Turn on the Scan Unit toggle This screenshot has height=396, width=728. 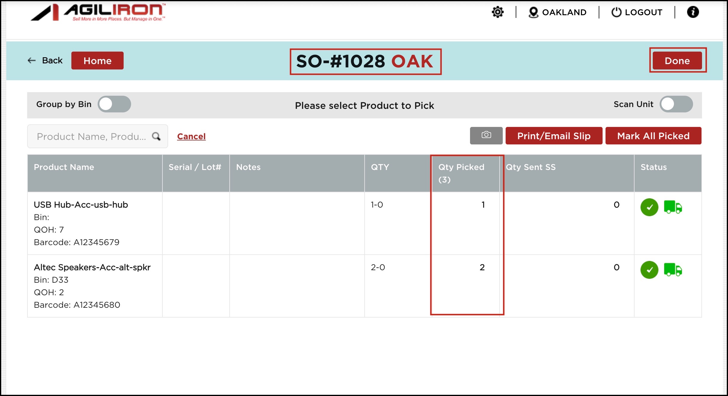[x=676, y=104]
